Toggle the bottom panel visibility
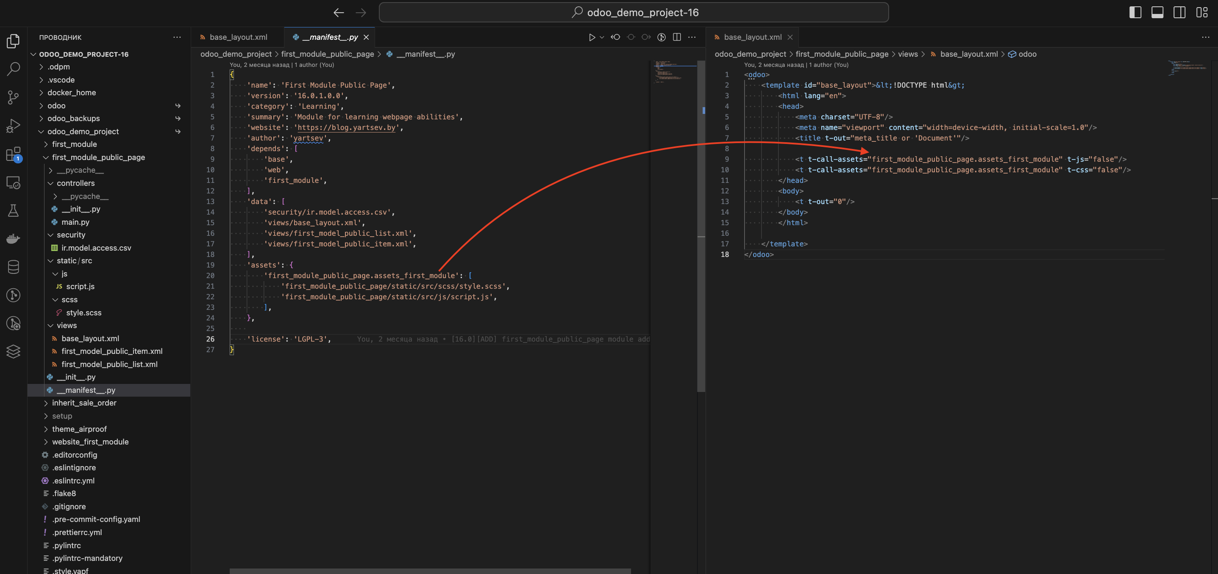 coord(1157,13)
